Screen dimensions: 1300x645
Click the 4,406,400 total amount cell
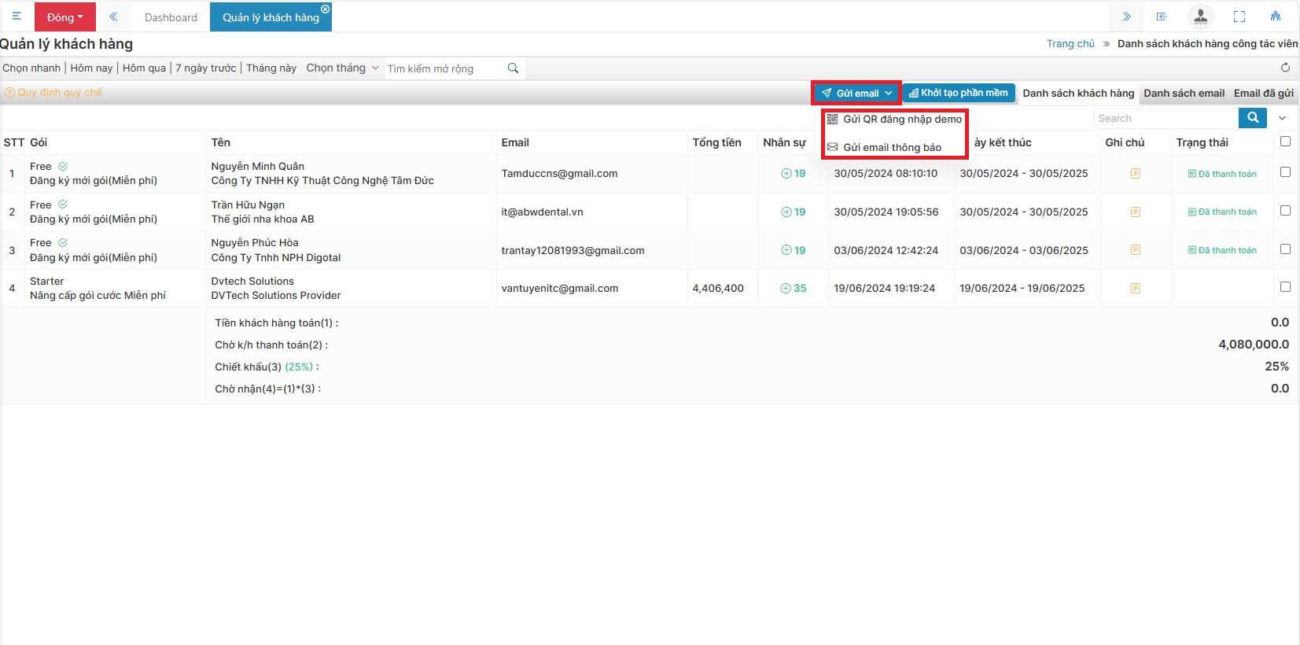coord(718,289)
